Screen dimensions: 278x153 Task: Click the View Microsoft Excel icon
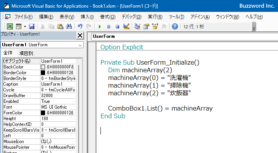click(x=10, y=26)
